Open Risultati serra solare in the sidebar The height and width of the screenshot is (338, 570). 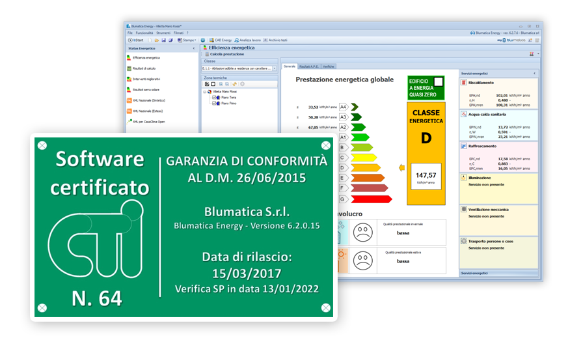tap(143, 89)
